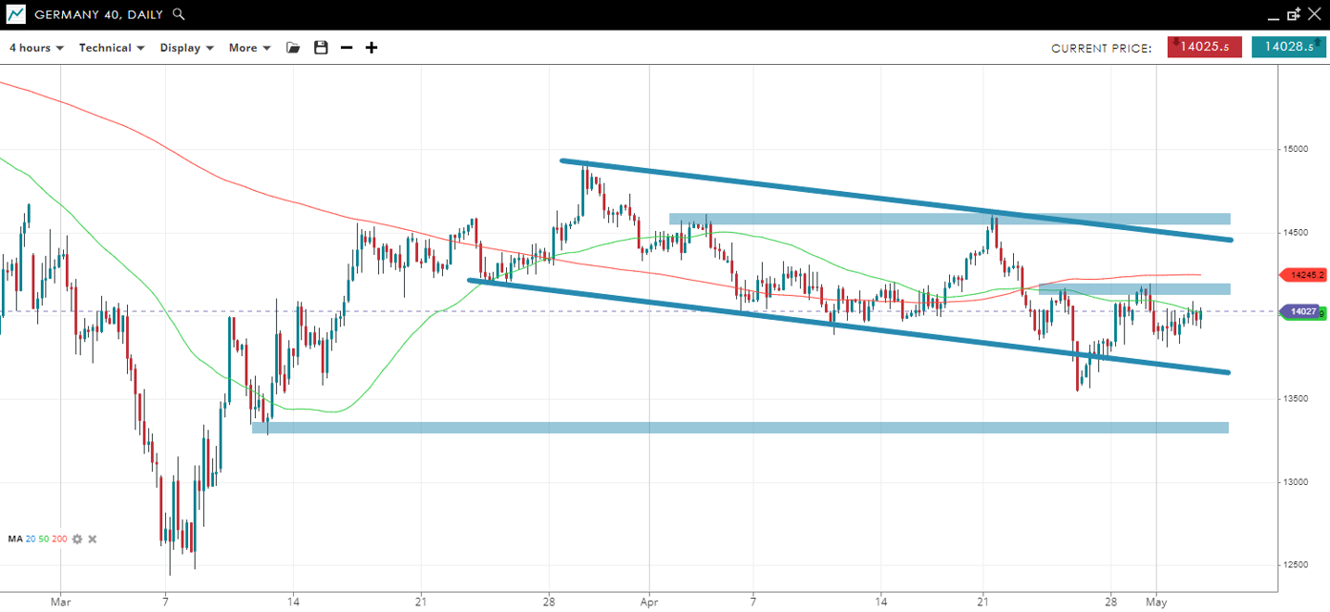Image resolution: width=1330 pixels, height=612 pixels.
Task: Remove the MA indicator with the X
Action: point(93,539)
